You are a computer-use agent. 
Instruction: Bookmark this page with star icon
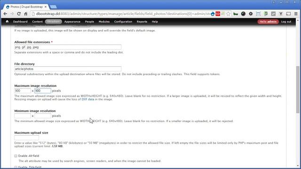click(228, 14)
